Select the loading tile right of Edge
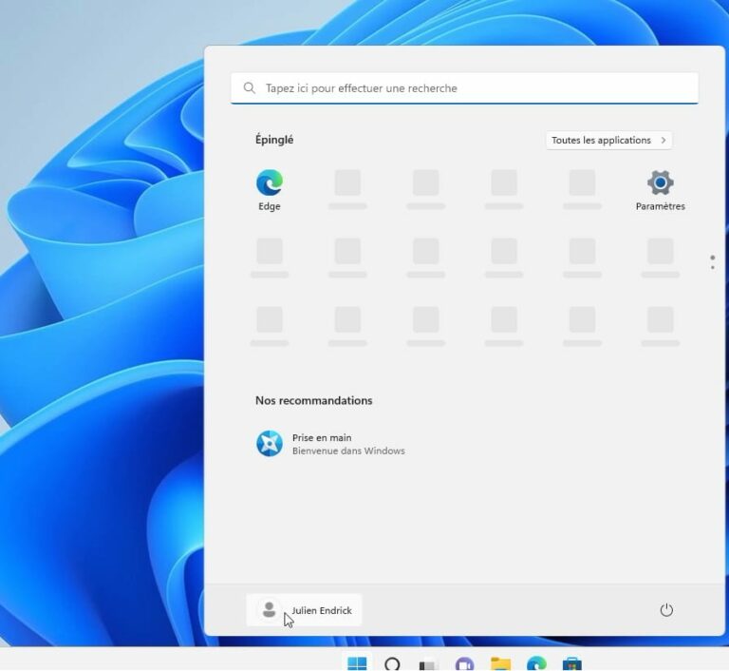This screenshot has width=729, height=671. tap(347, 184)
